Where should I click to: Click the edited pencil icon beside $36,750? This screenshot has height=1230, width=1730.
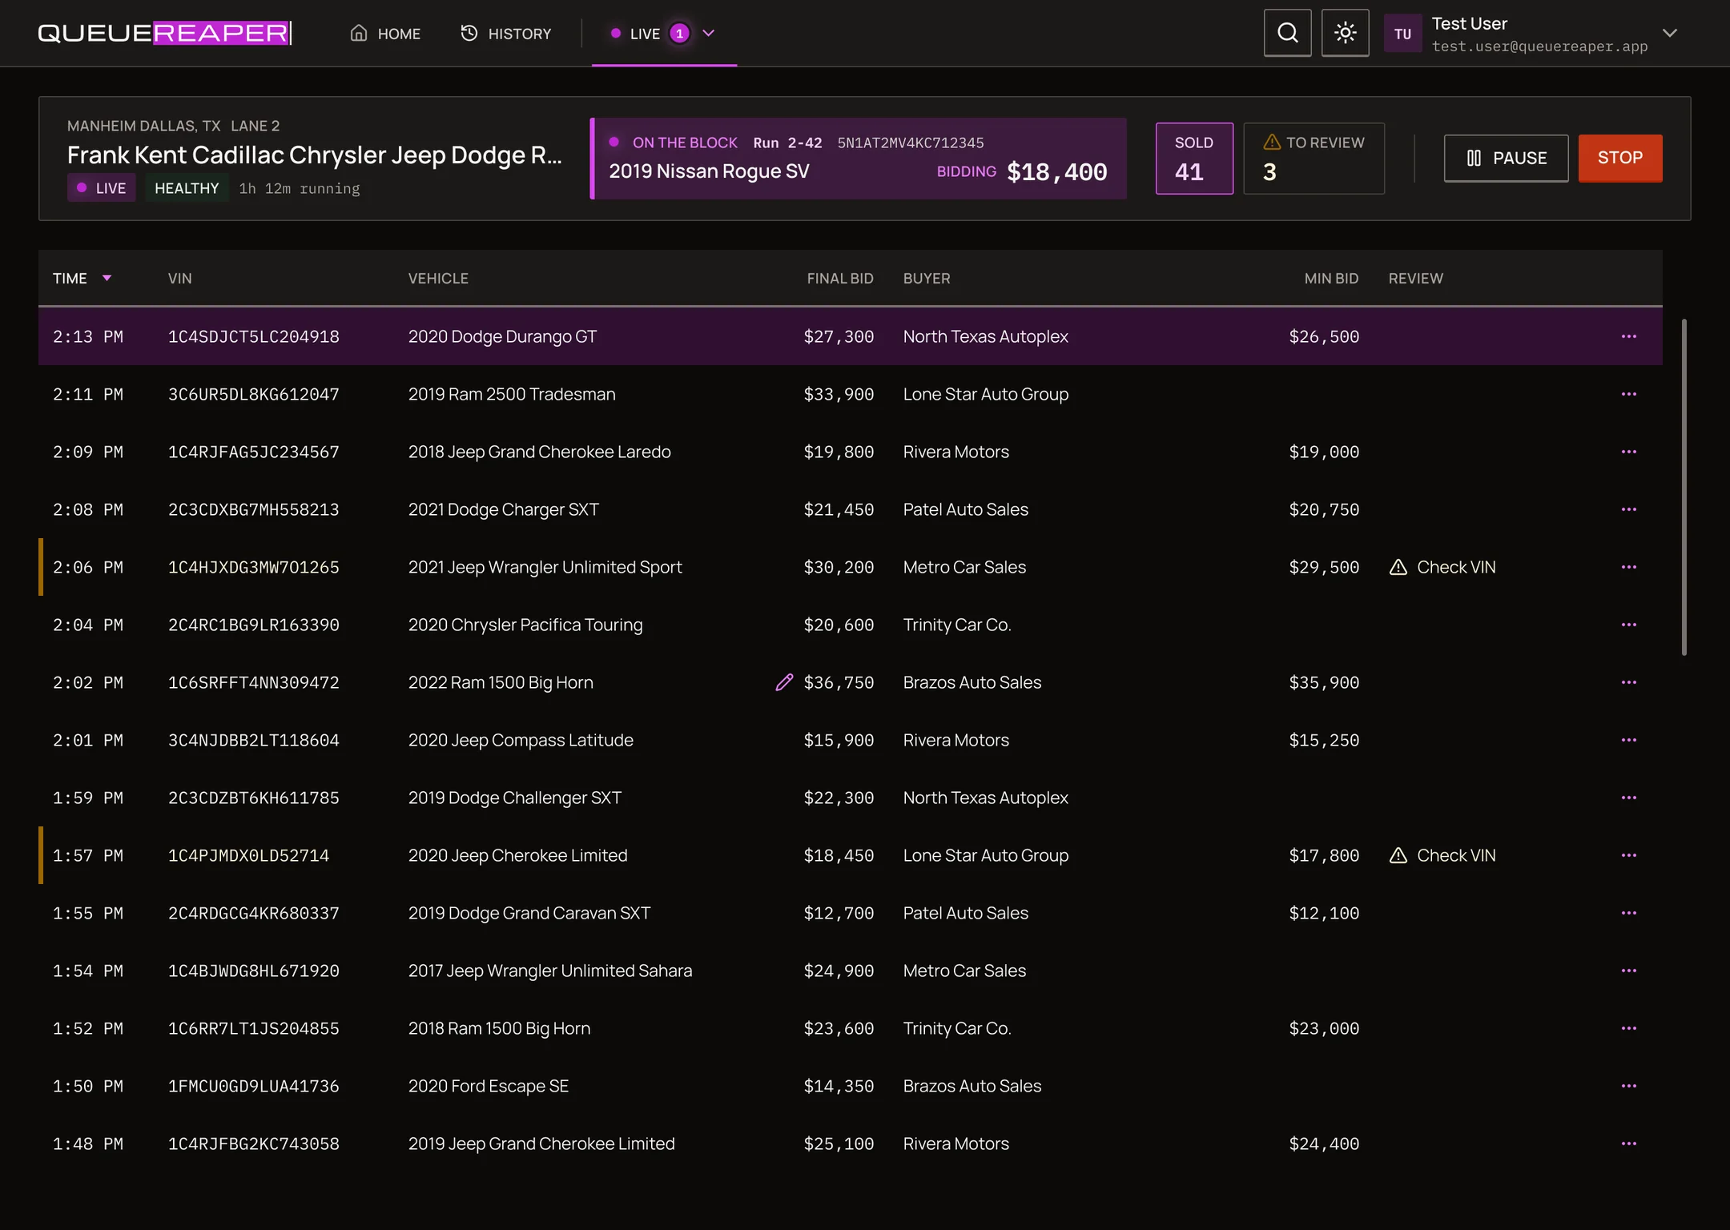[x=784, y=682]
